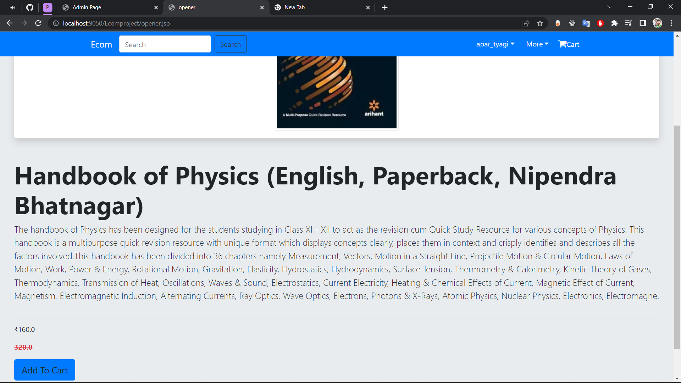The image size is (681, 383).
Task: Open the extensions puzzle icon
Action: [x=614, y=23]
